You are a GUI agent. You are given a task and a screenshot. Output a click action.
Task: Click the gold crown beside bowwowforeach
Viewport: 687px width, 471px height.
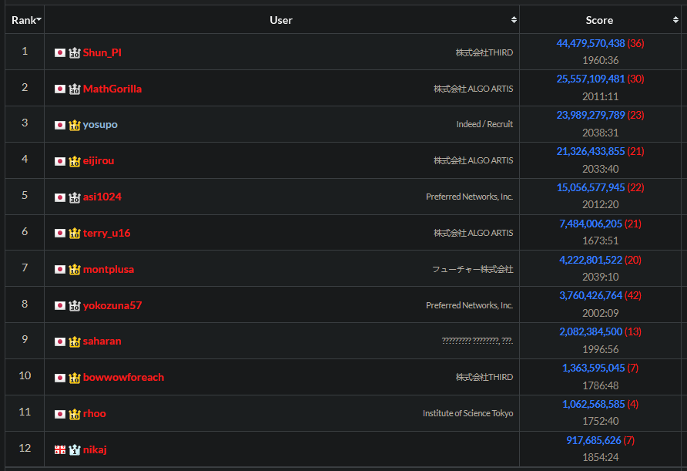[75, 378]
